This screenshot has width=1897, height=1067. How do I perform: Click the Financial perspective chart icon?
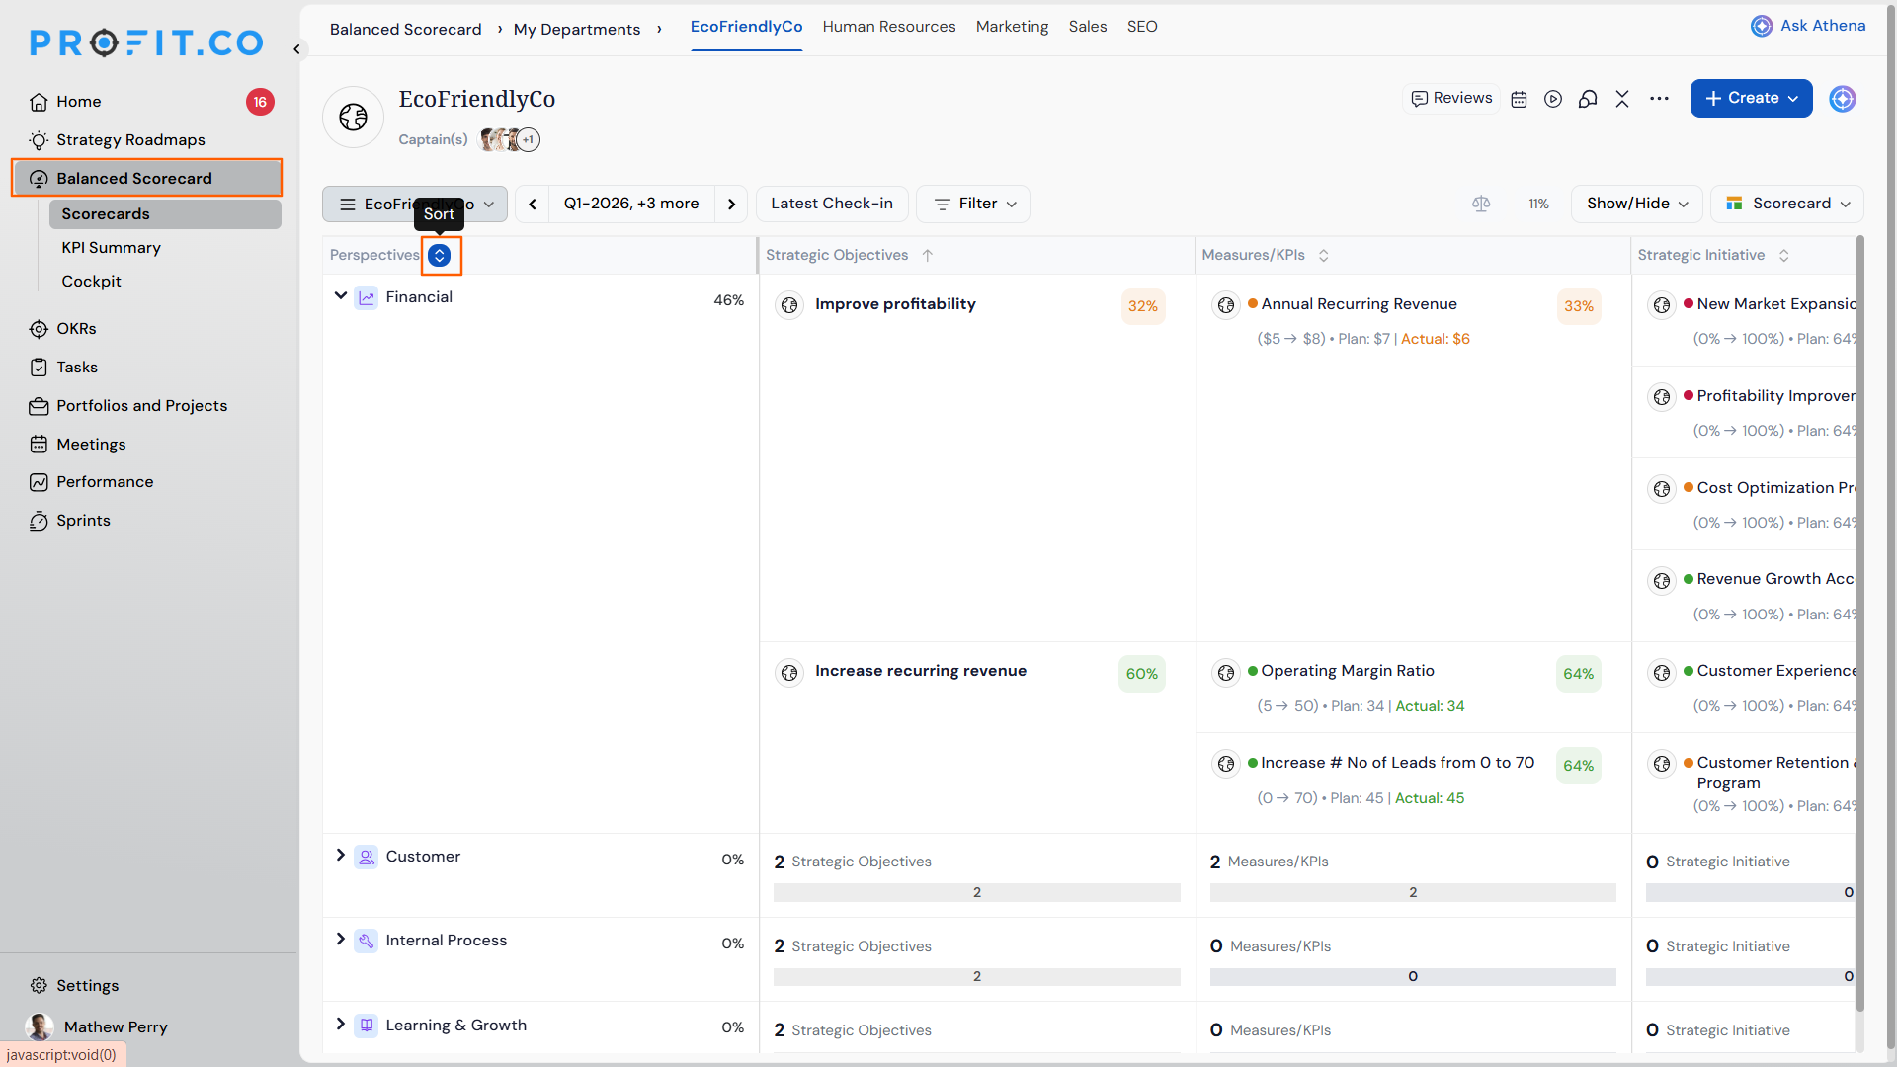click(x=367, y=297)
